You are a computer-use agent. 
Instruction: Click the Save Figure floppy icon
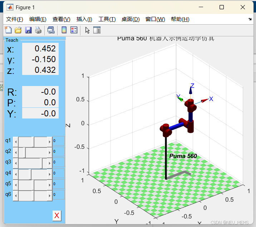[28, 30]
